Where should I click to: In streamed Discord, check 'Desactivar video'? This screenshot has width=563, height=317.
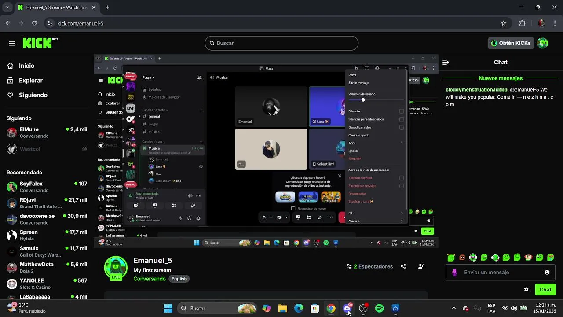(402, 127)
